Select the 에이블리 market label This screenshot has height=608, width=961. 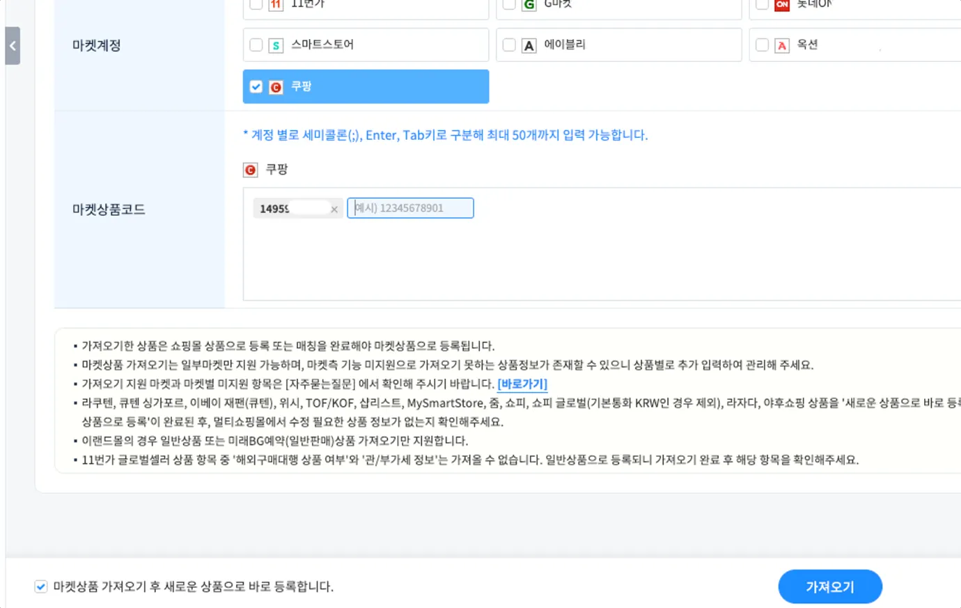point(565,45)
